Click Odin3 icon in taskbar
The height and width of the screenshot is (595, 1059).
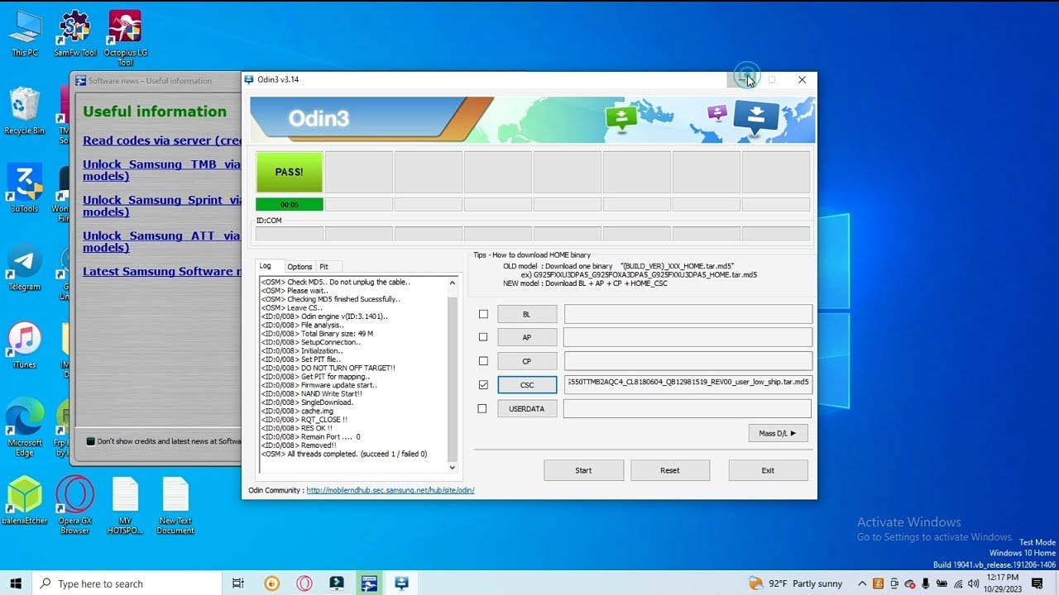(x=401, y=583)
